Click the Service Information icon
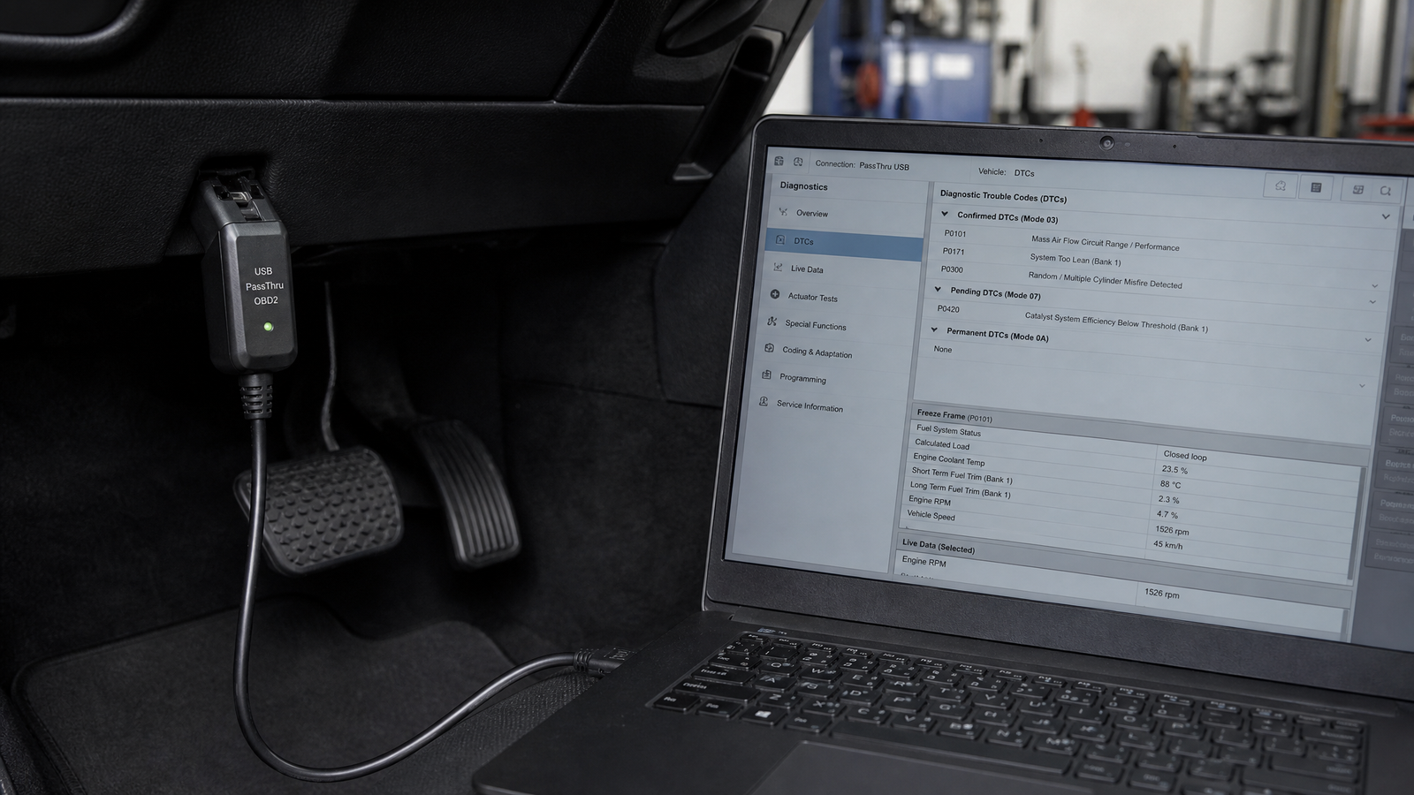Viewport: 1414px width, 795px height. [x=764, y=401]
